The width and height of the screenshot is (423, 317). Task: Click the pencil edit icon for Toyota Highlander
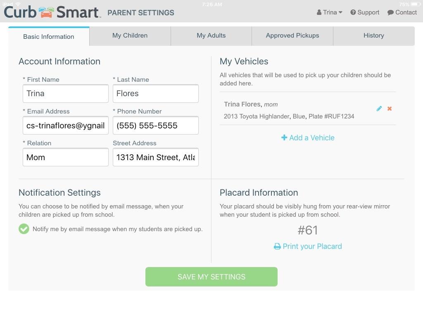(x=379, y=109)
